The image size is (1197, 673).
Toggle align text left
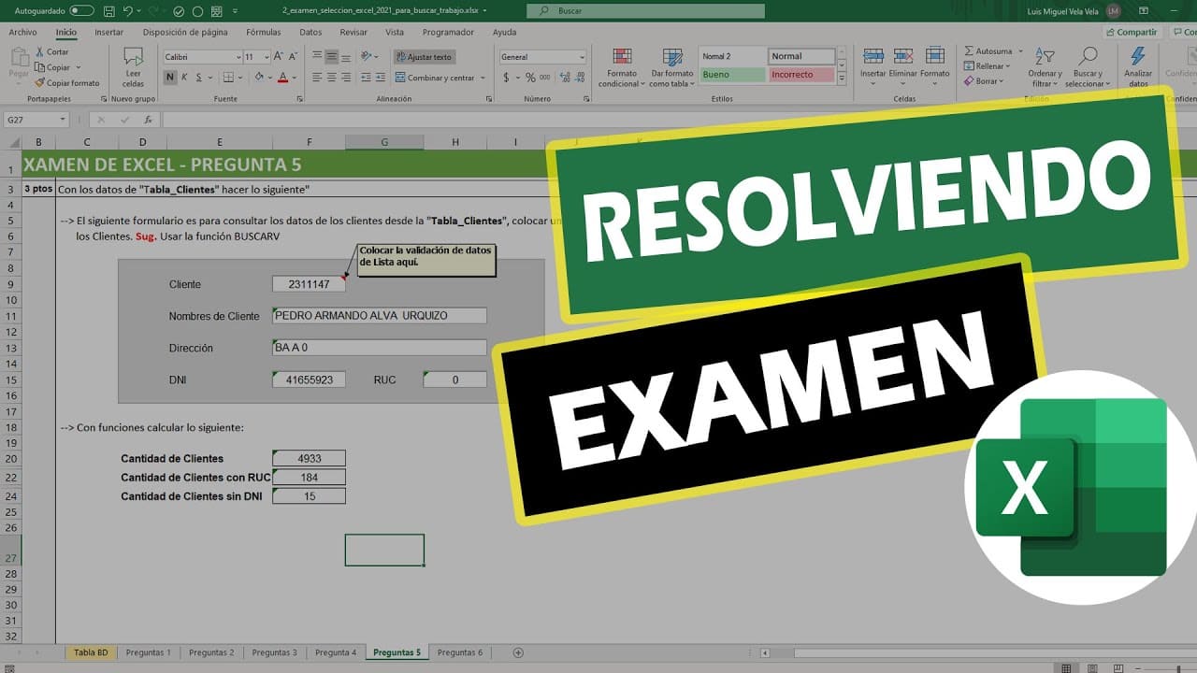[x=317, y=78]
